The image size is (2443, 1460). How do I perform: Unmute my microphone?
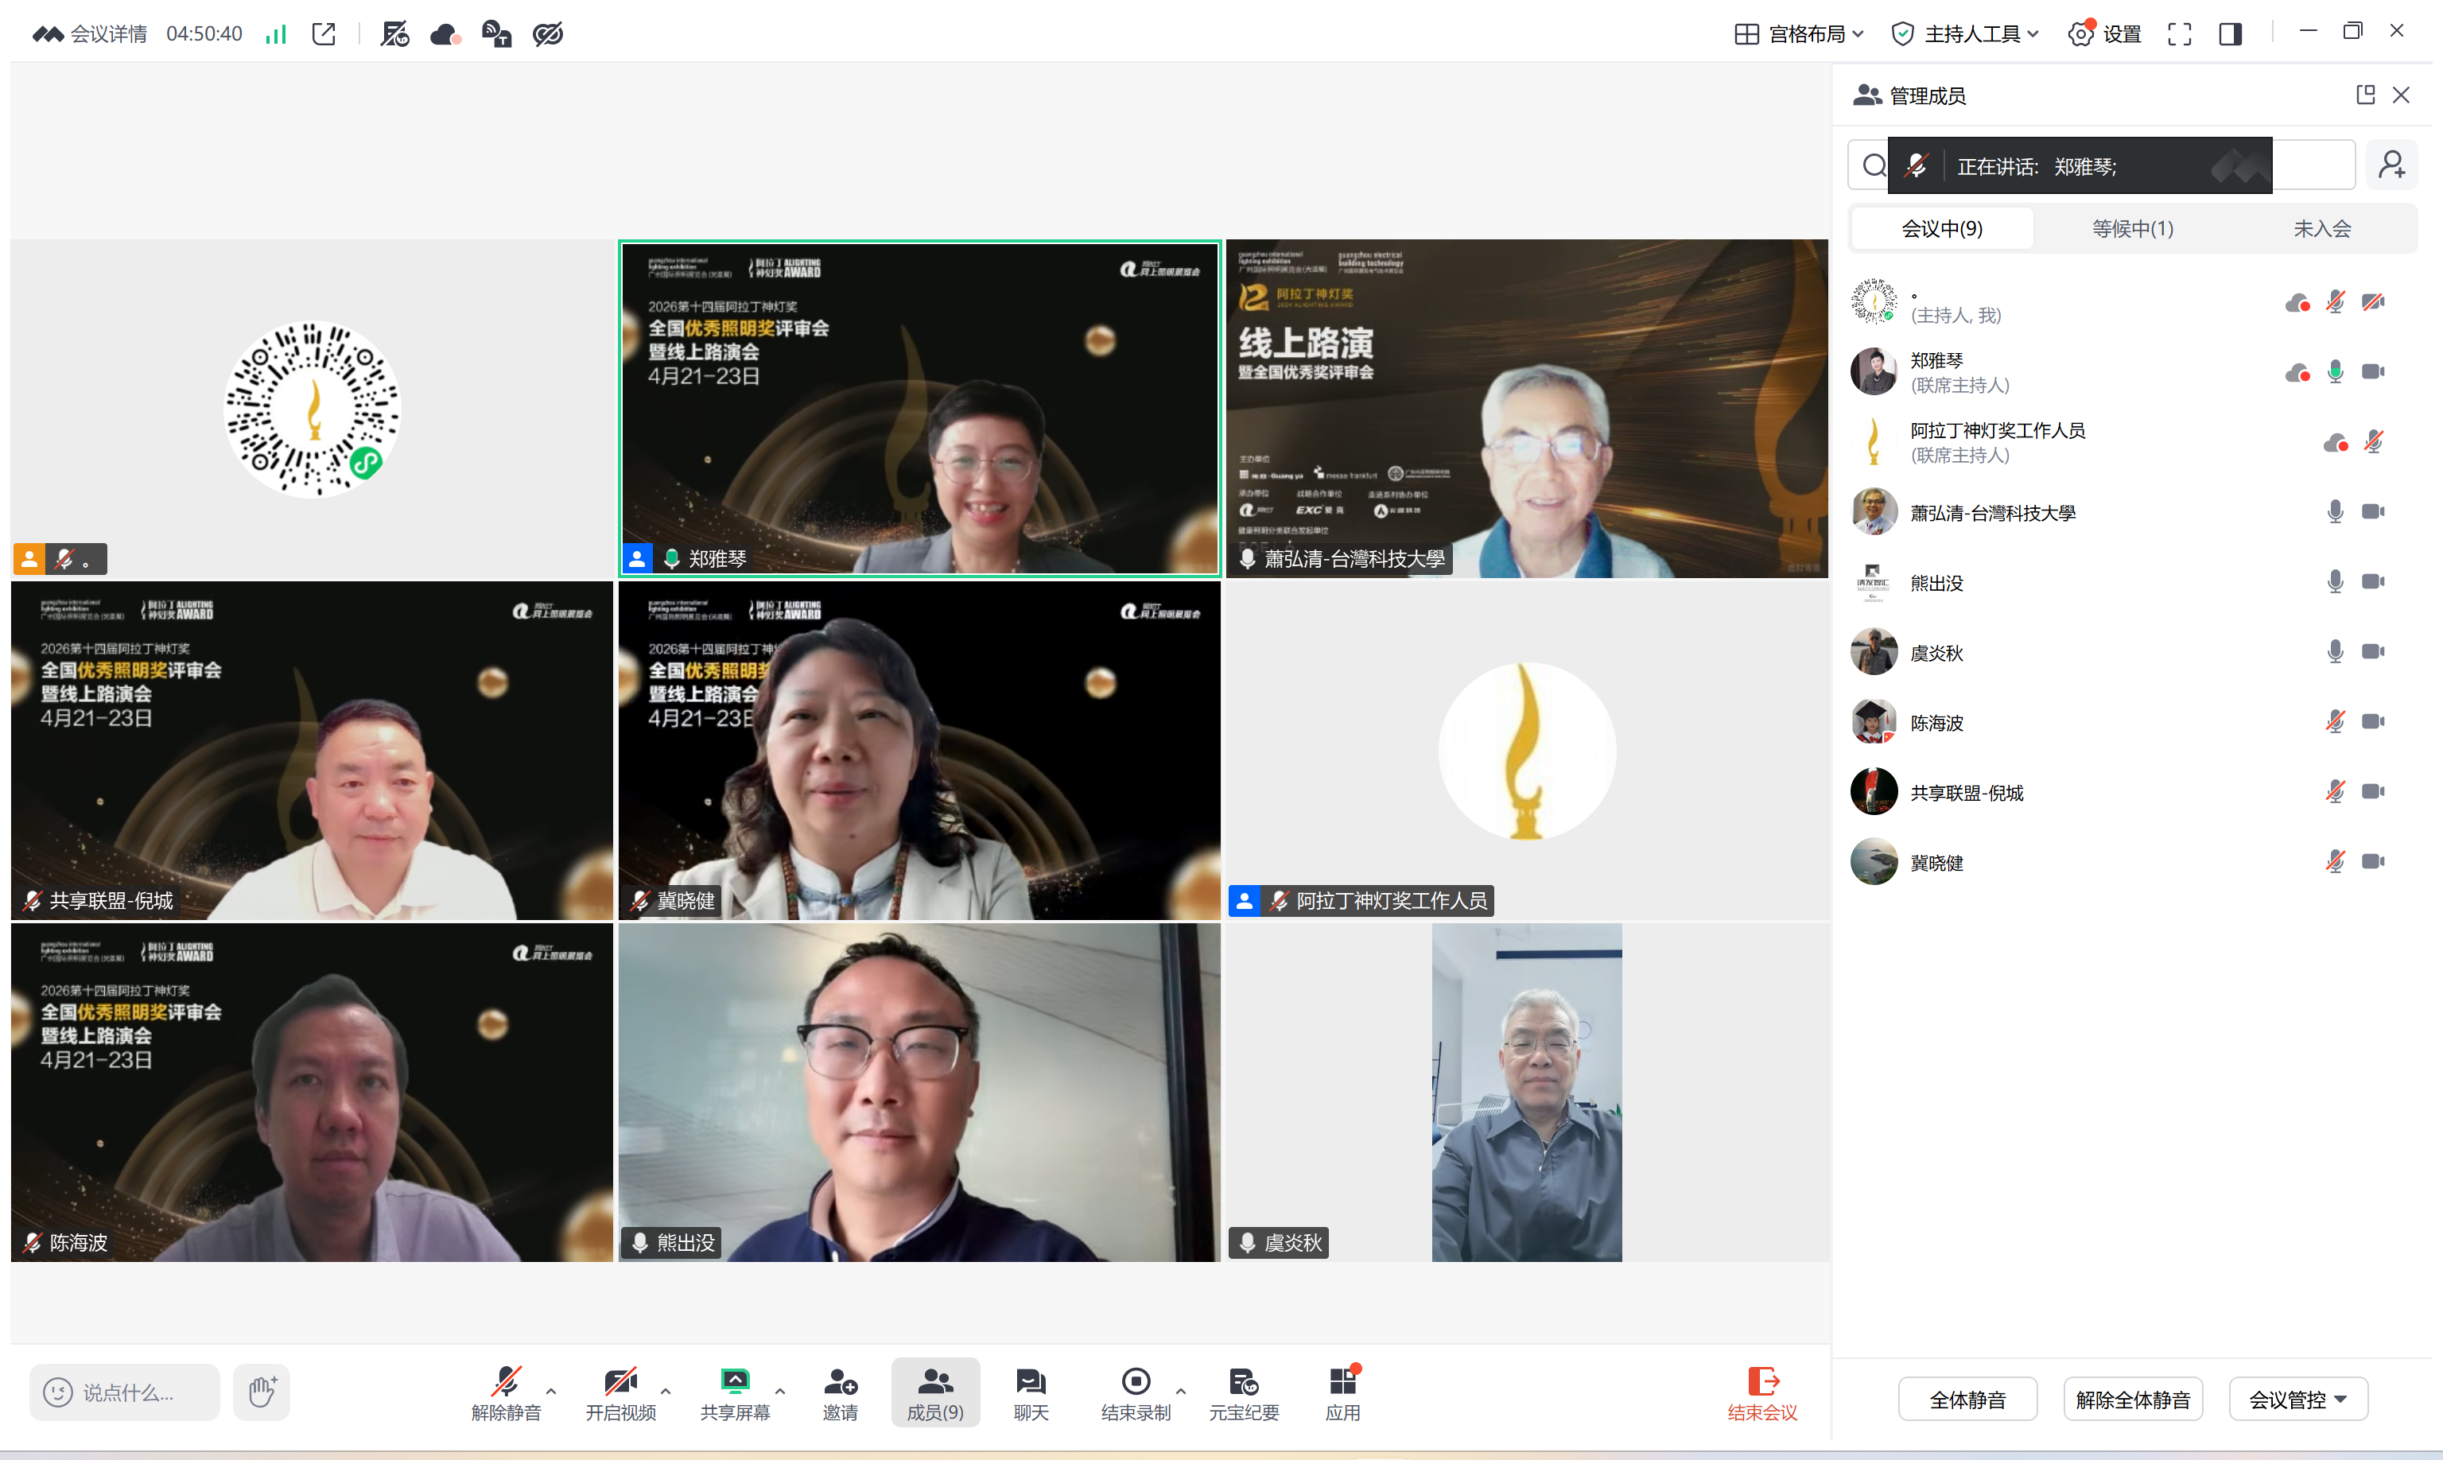[x=506, y=1391]
